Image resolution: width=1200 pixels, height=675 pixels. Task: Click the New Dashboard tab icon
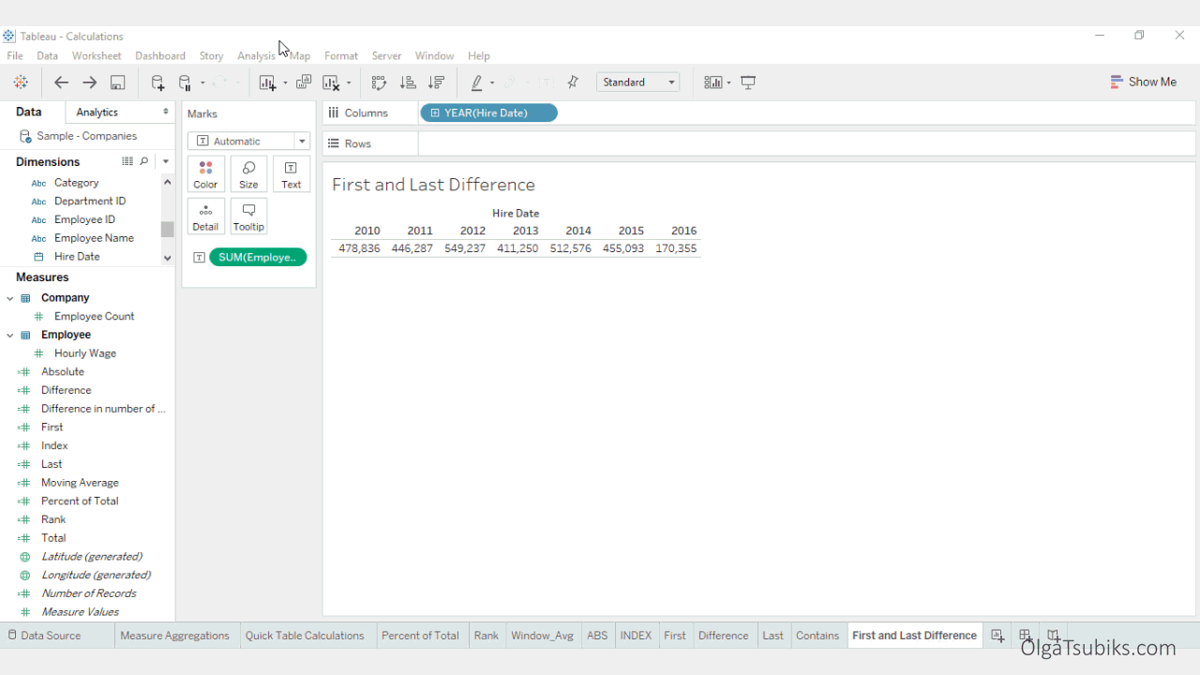pos(1026,636)
